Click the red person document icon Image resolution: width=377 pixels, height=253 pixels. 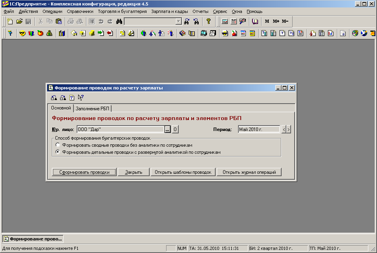[x=313, y=33]
